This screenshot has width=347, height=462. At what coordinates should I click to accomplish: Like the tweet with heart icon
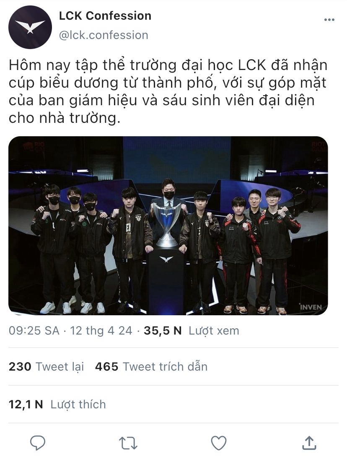pyautogui.click(x=219, y=443)
